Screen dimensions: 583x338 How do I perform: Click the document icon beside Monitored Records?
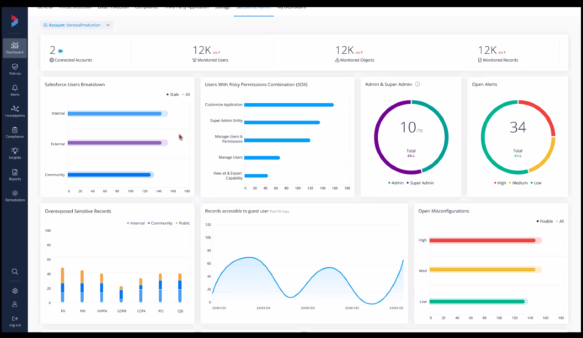pyautogui.click(x=480, y=60)
